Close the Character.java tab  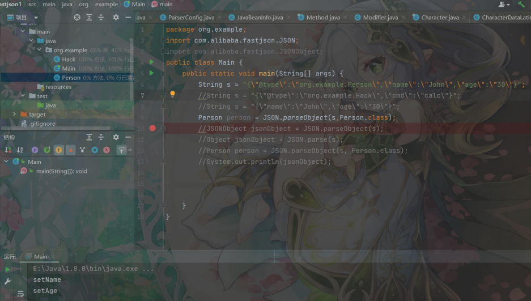coord(464,17)
